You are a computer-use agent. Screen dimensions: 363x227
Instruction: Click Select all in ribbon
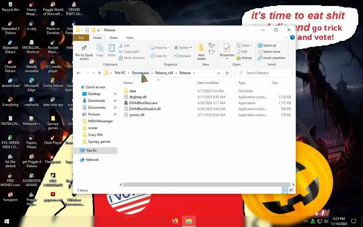[x=267, y=45]
